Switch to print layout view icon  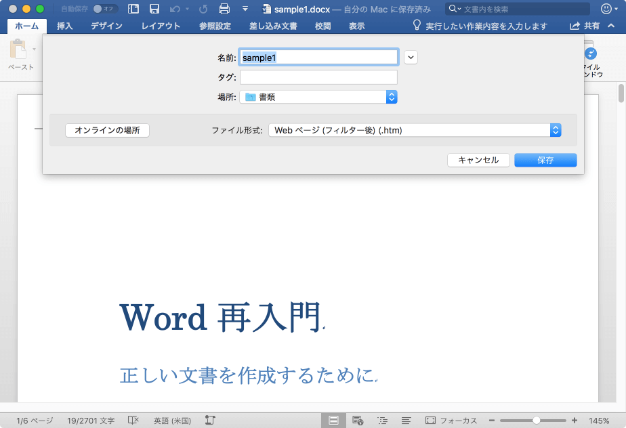(333, 421)
